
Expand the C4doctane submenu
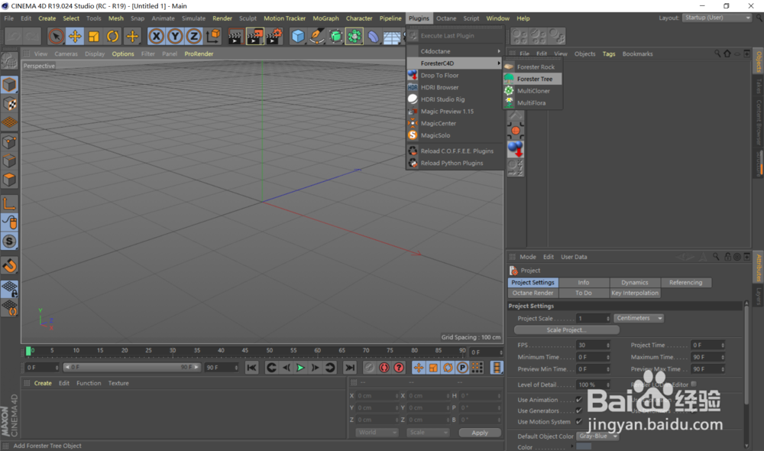pyautogui.click(x=455, y=51)
